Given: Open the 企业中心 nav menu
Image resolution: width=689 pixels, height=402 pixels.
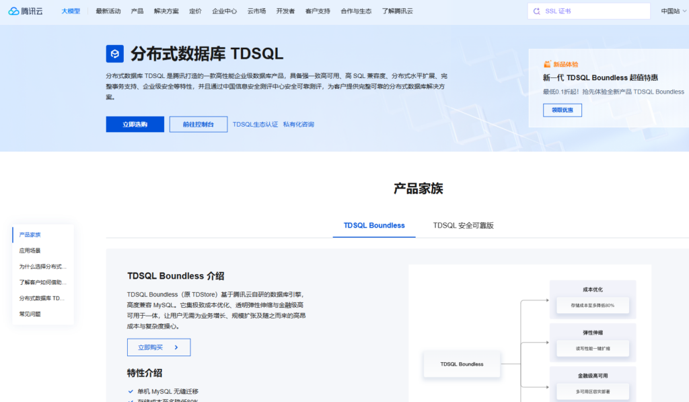Looking at the screenshot, I should pyautogui.click(x=224, y=11).
